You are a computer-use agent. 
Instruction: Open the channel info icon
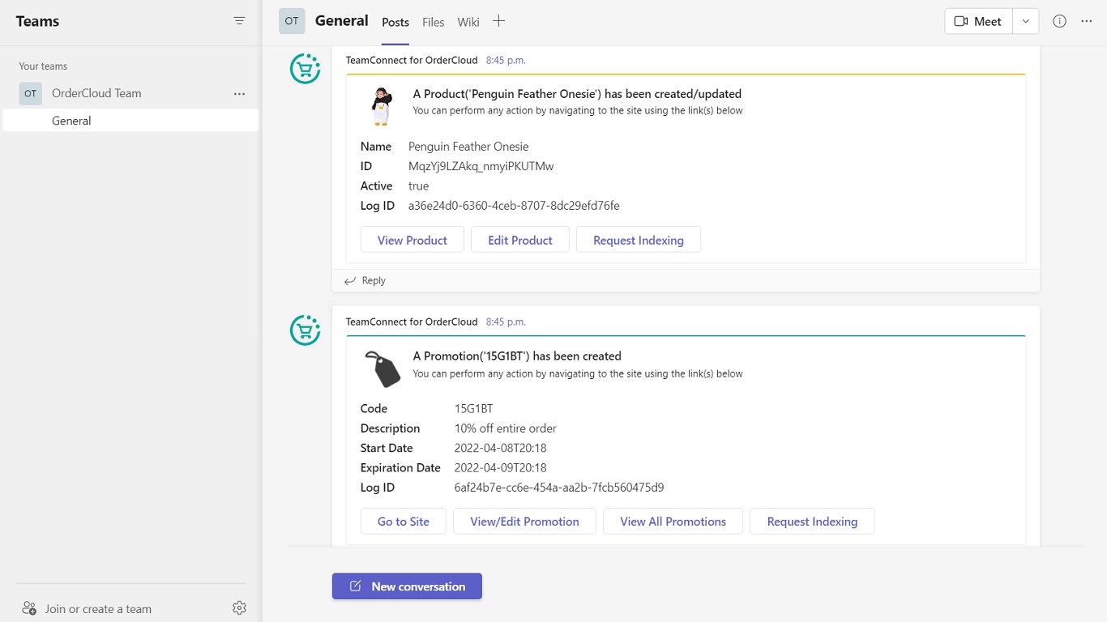tap(1059, 21)
